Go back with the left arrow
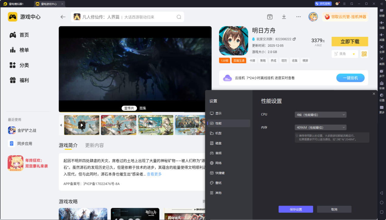 pyautogui.click(x=63, y=17)
